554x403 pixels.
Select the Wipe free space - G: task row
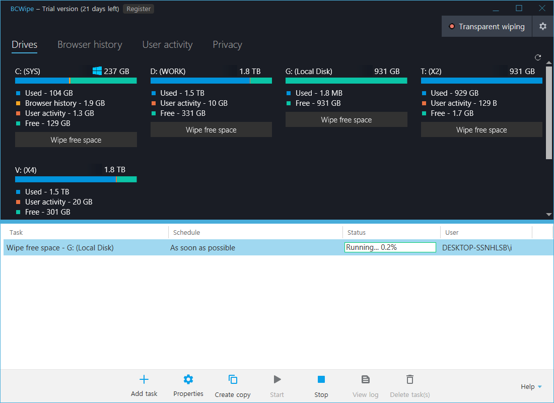278,247
